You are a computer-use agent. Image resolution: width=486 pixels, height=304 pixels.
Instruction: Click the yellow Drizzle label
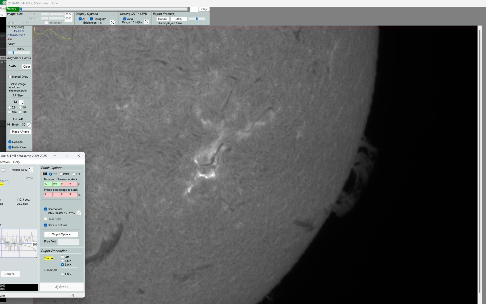pos(49,258)
